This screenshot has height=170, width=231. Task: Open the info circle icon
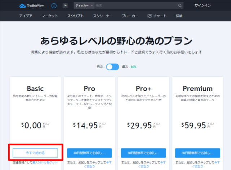[x=54, y=6]
